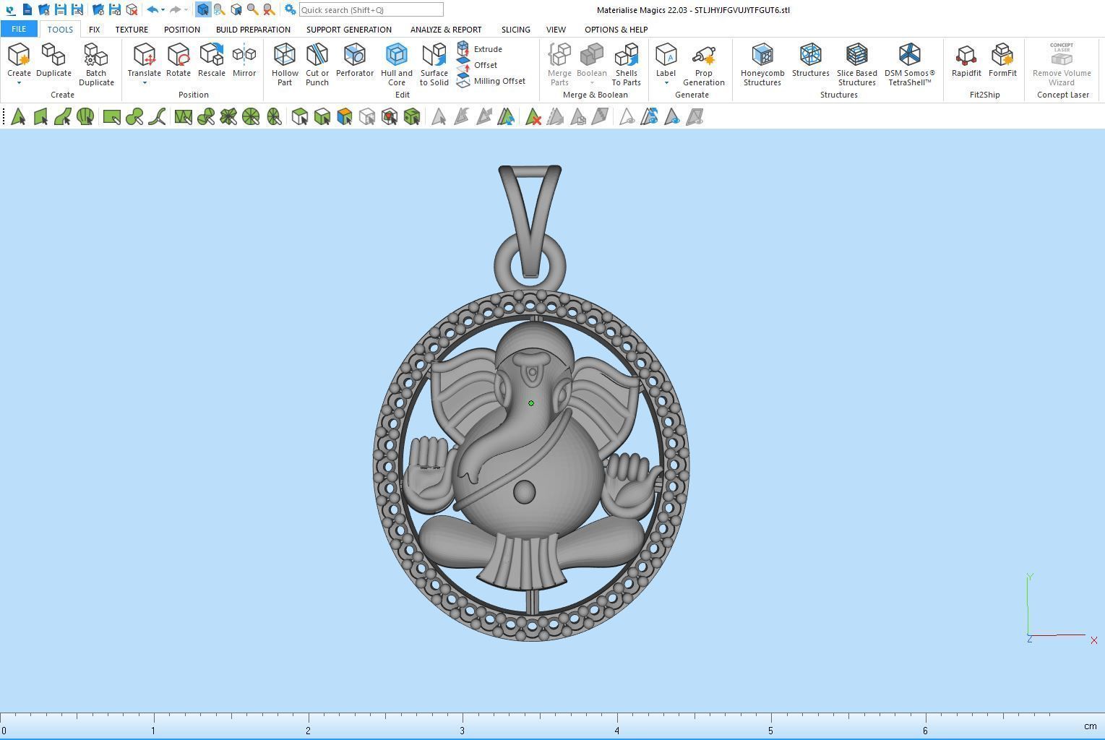Select Cut or Punch tool
This screenshot has height=740, width=1105.
(x=317, y=64)
